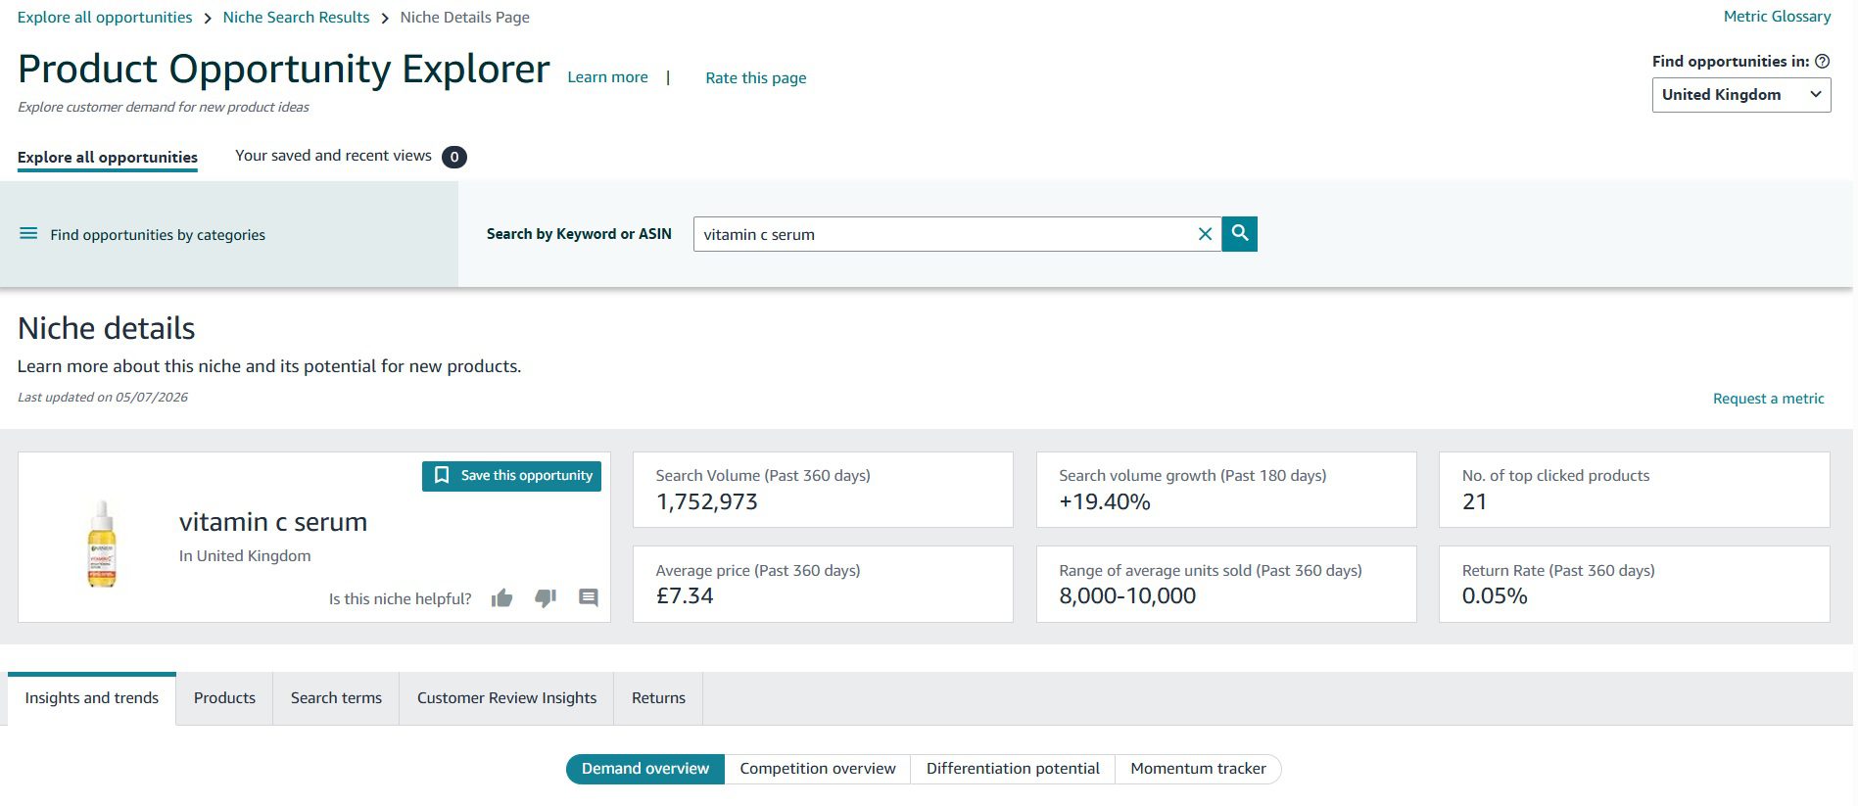Switch to the Products tab

[224, 698]
